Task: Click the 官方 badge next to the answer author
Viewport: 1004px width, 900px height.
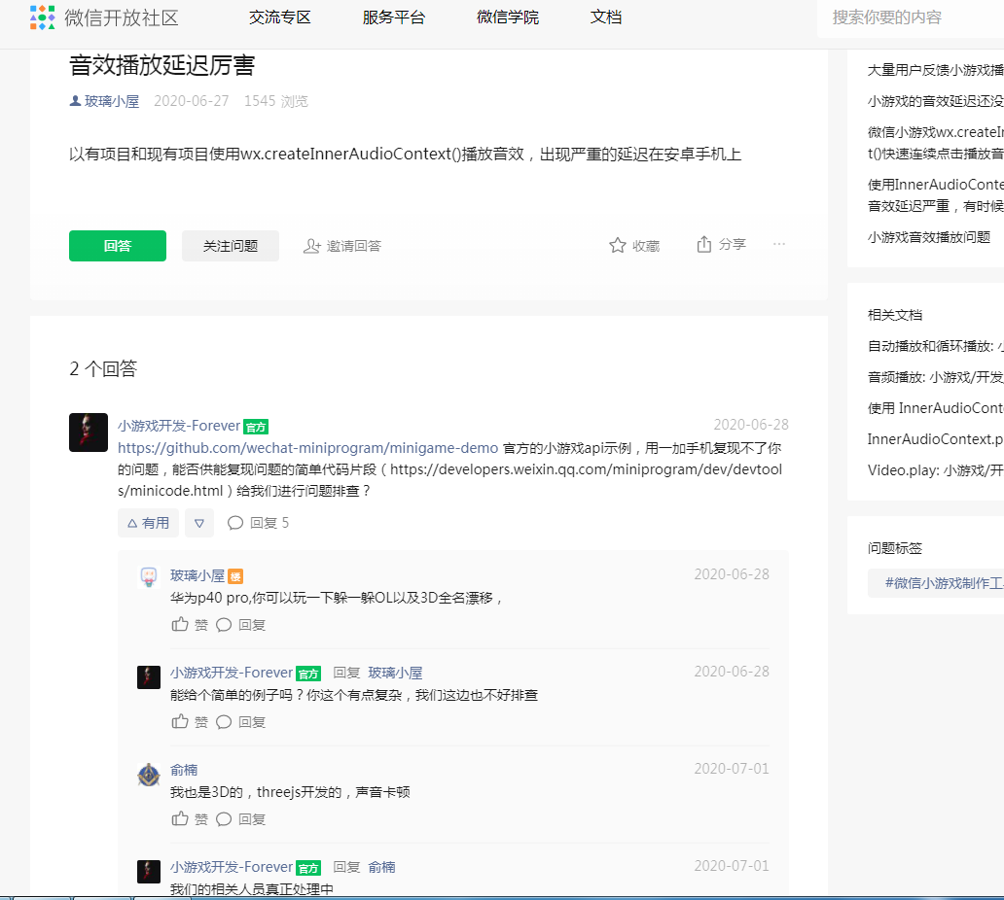Action: [x=256, y=427]
